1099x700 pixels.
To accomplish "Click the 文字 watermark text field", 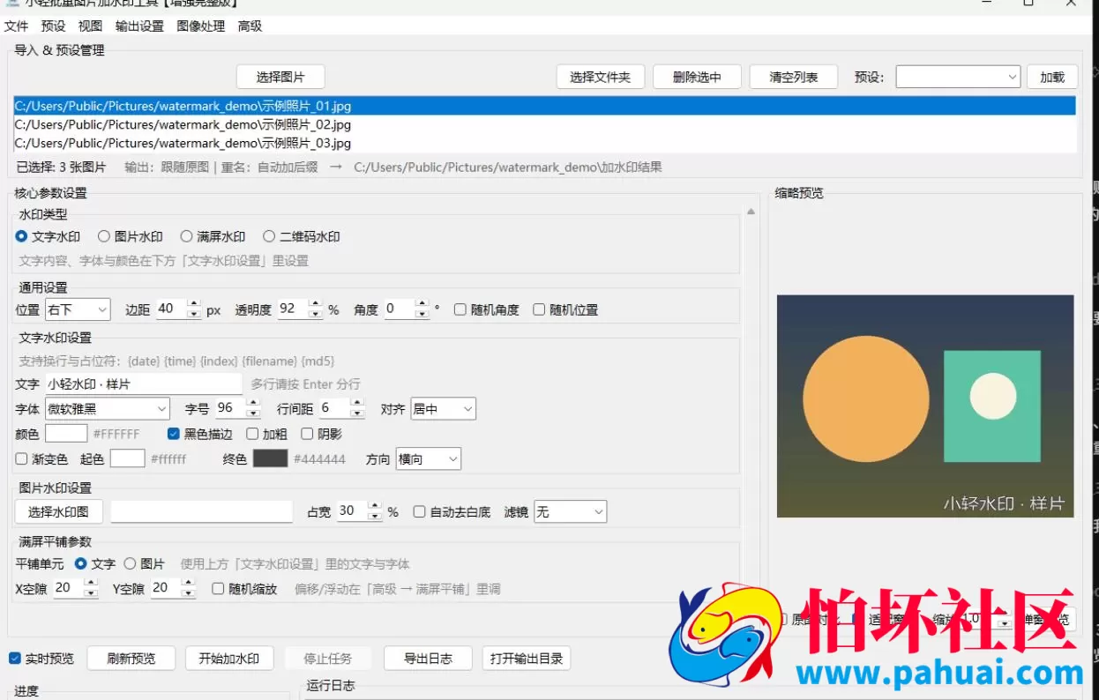I will (x=144, y=384).
